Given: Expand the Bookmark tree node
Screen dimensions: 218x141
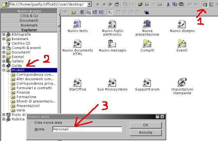Looking at the screenshot, I should pyautogui.click(x=4, y=39).
